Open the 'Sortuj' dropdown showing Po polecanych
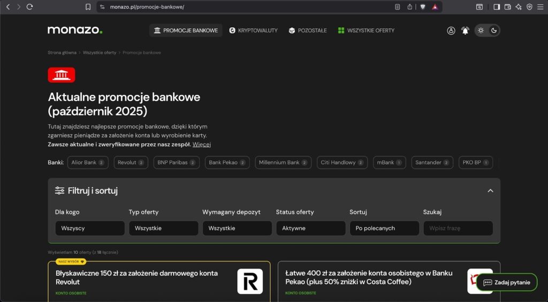The image size is (548, 302). click(384, 228)
